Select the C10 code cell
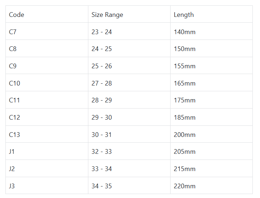 15,83
